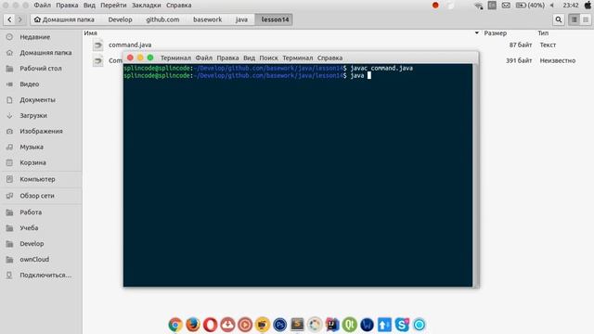This screenshot has height=334, width=594.
Task: Switch file manager to list view
Action: 575,19
